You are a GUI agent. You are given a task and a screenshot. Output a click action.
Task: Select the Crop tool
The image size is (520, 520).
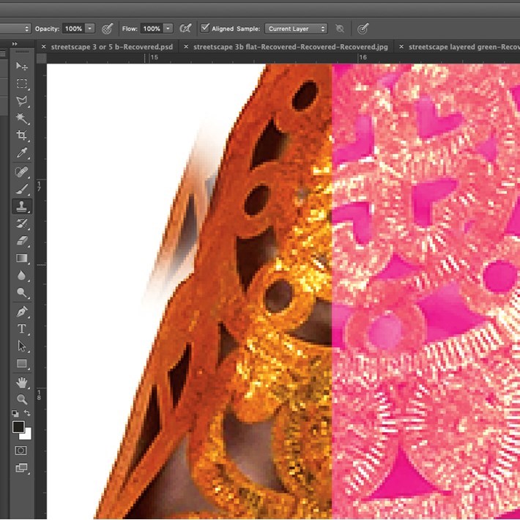tap(21, 135)
